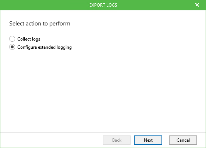The image size is (206, 148).
Task: Go to the previous step with Back
Action: point(117,140)
